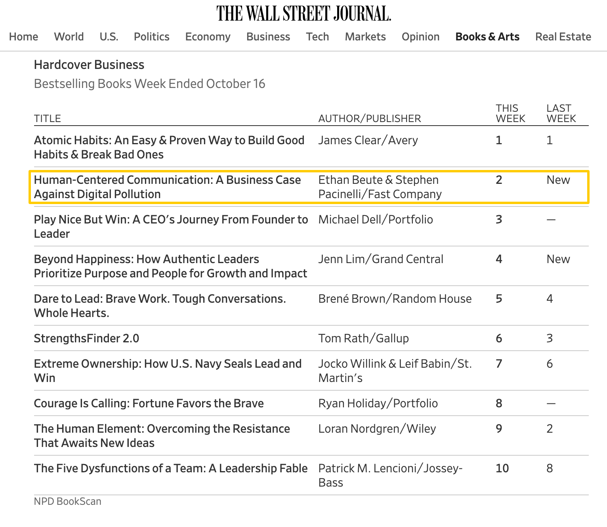Click Ryan Holiday/Portfolio author cell
This screenshot has width=607, height=527.
coord(378,403)
